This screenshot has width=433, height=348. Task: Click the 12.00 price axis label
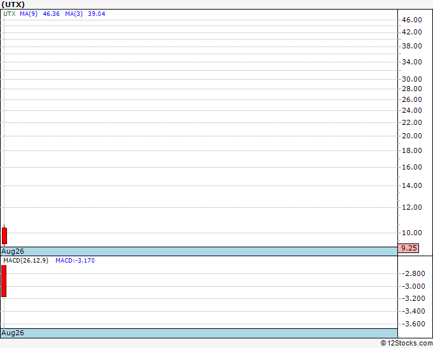pos(412,207)
